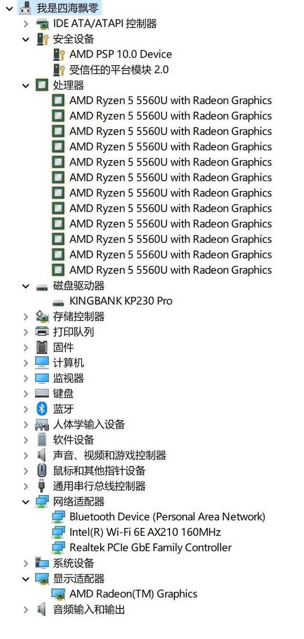Collapse the 网络适配器 category

click(x=26, y=501)
